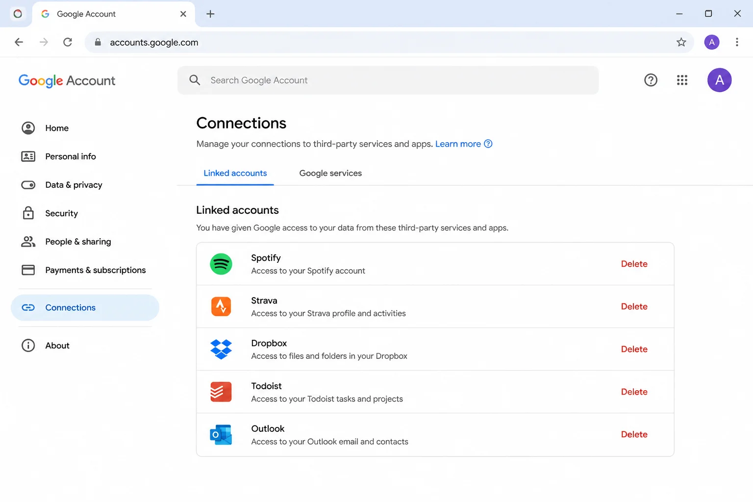Click the Spotify account name text
Viewport: 753px width, 502px height.
266,258
